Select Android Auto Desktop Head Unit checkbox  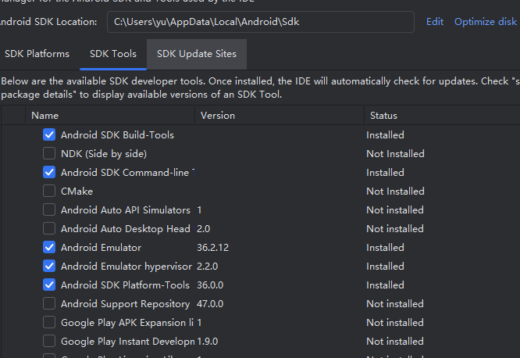tap(49, 229)
